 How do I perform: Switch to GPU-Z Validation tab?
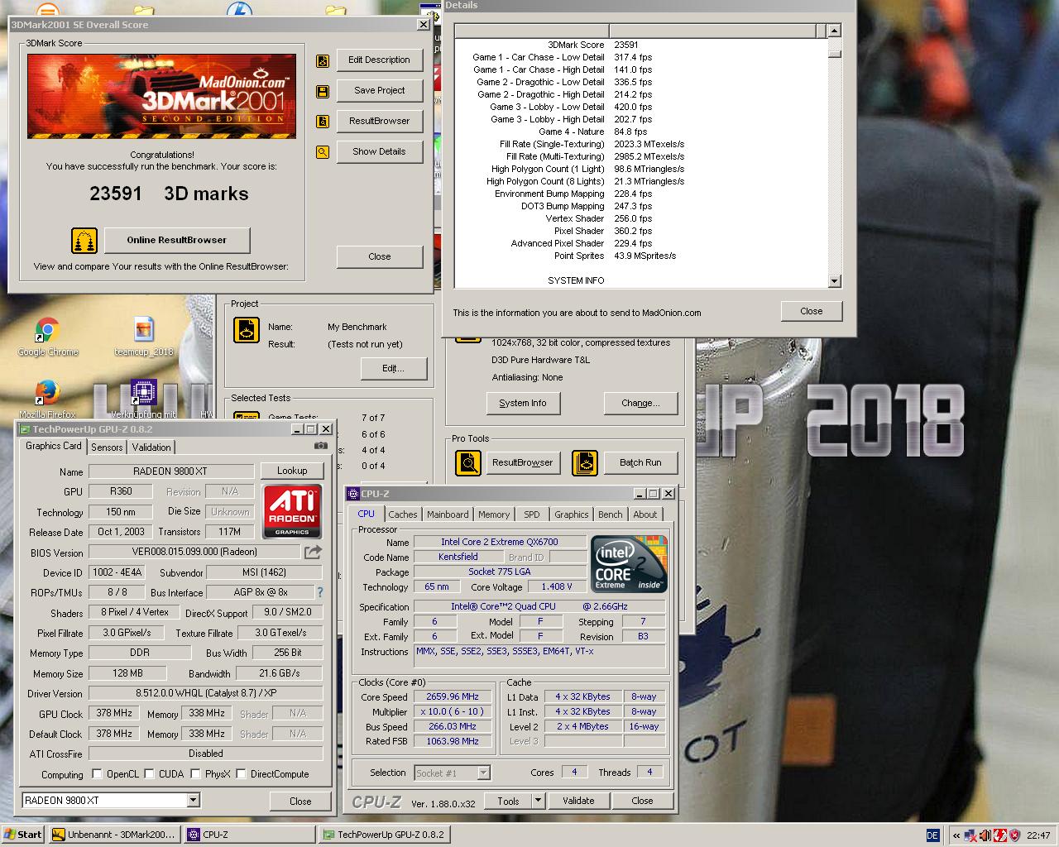pos(151,447)
